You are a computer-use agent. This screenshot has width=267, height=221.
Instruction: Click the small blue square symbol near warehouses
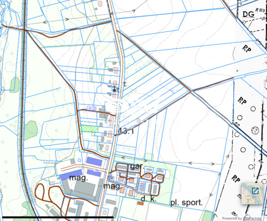[x=79, y=160]
